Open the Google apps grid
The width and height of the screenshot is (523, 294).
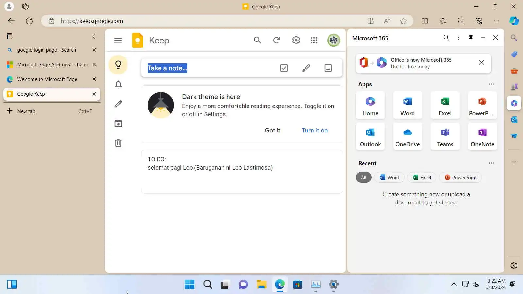pos(314,40)
